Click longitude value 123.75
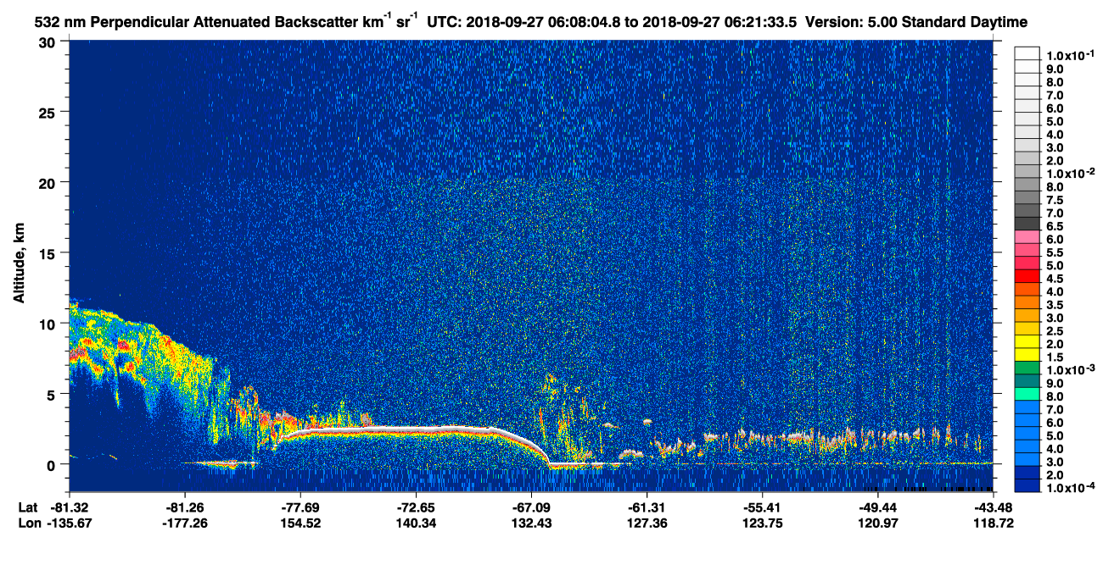This screenshot has height=565, width=1103. pyautogui.click(x=762, y=523)
